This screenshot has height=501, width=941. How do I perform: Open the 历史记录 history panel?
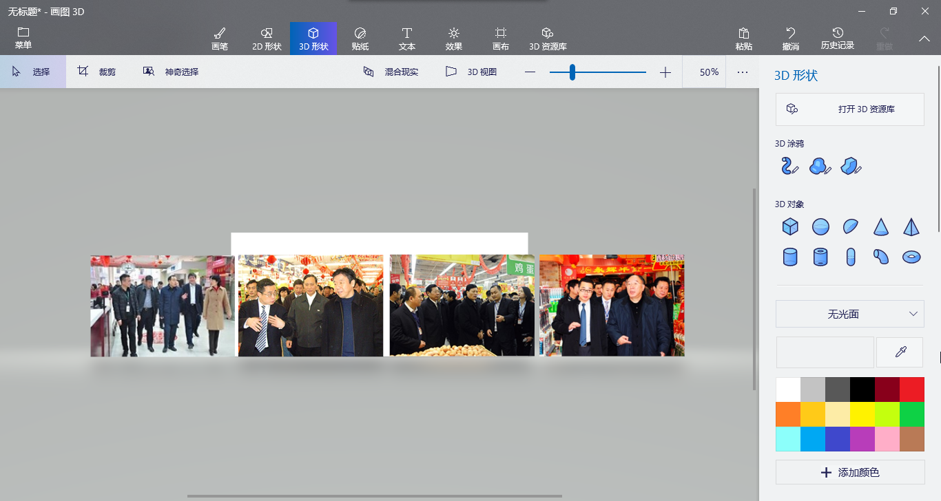pyautogui.click(x=838, y=39)
